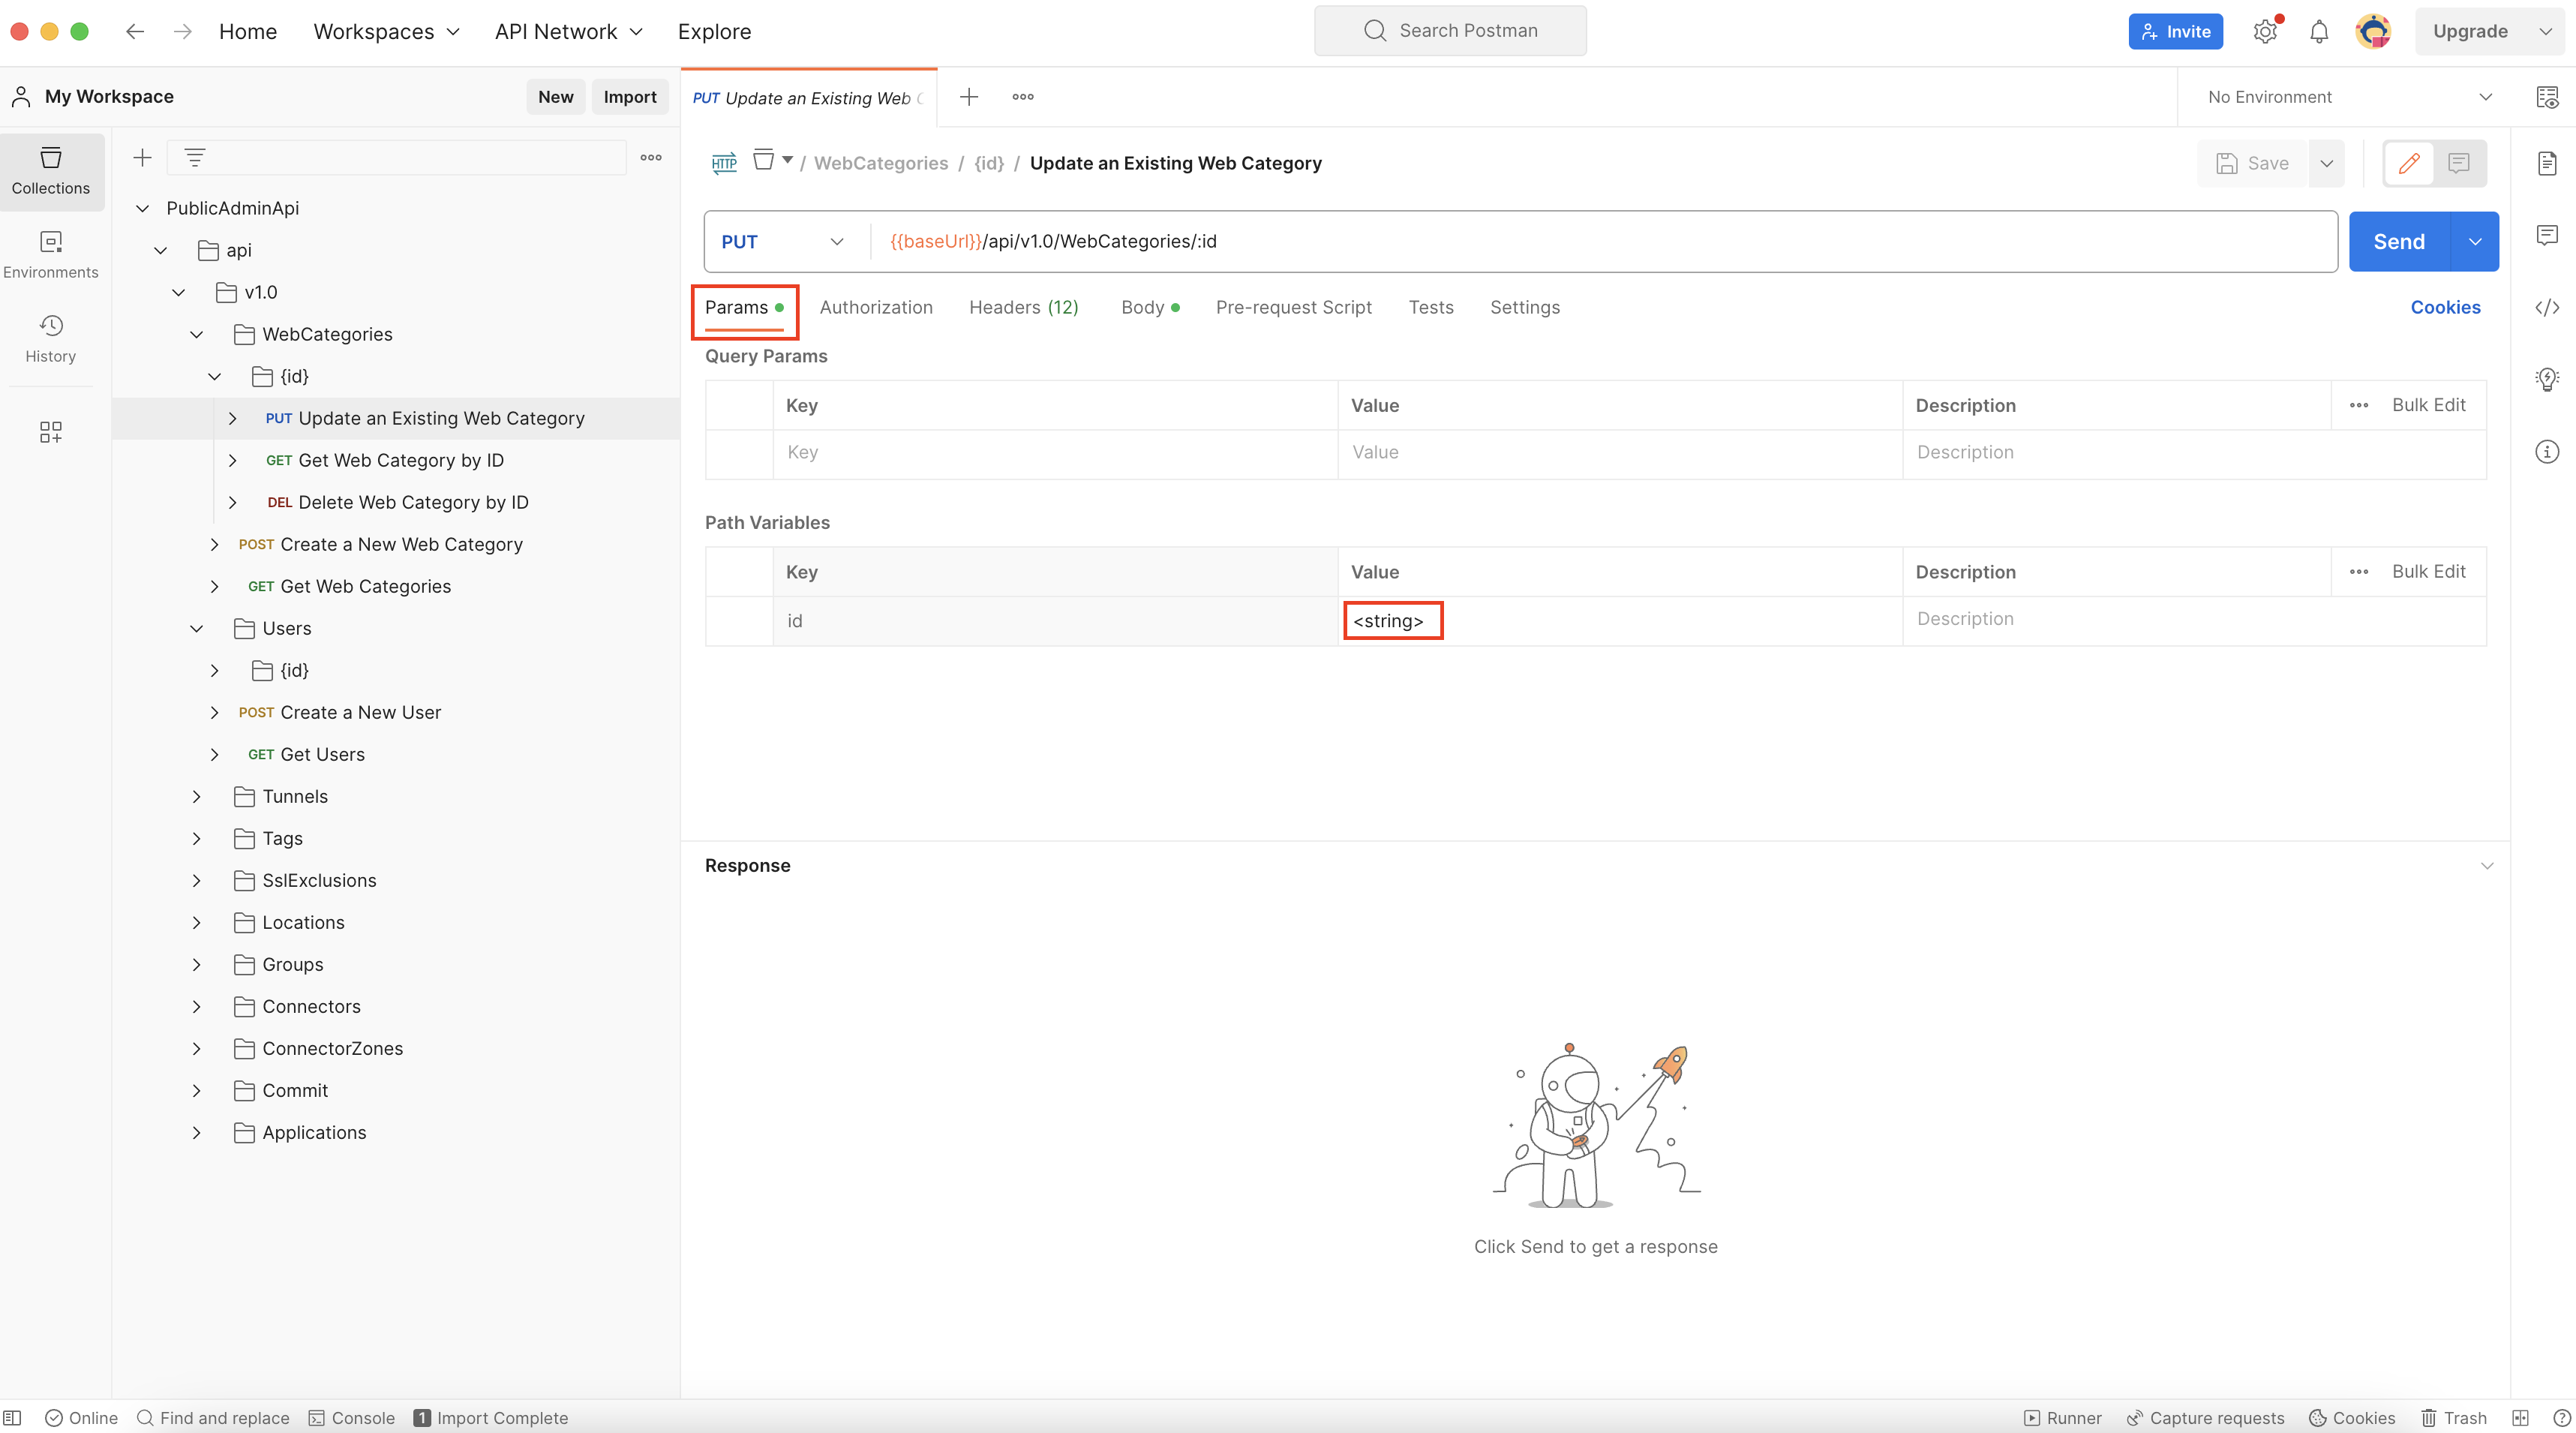Click the Environments sidebar icon

pyautogui.click(x=50, y=254)
